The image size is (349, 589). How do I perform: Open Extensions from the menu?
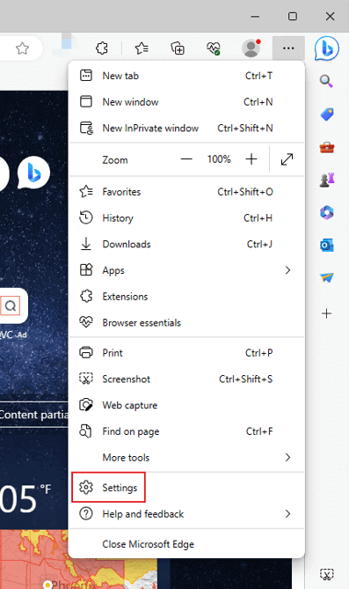[186, 297]
